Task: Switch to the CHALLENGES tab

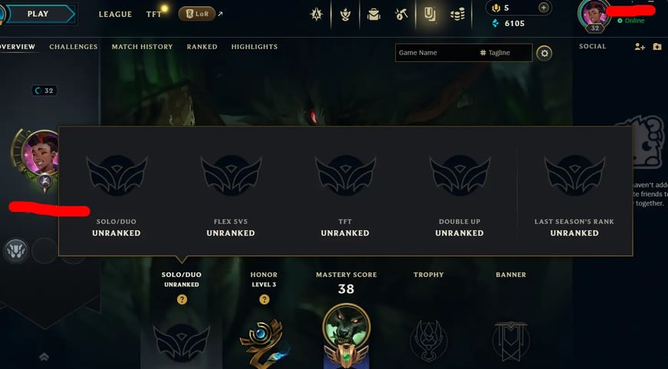Action: tap(74, 47)
